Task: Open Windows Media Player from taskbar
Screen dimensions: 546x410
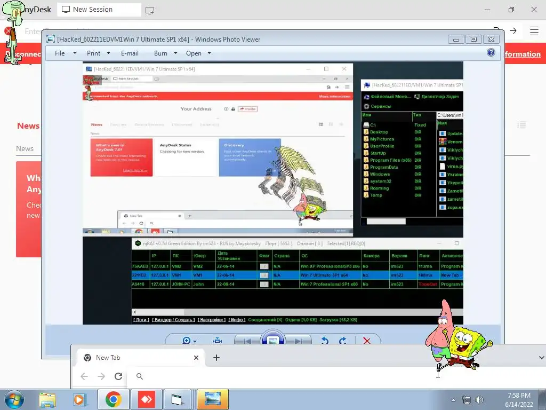Action: [80, 399]
